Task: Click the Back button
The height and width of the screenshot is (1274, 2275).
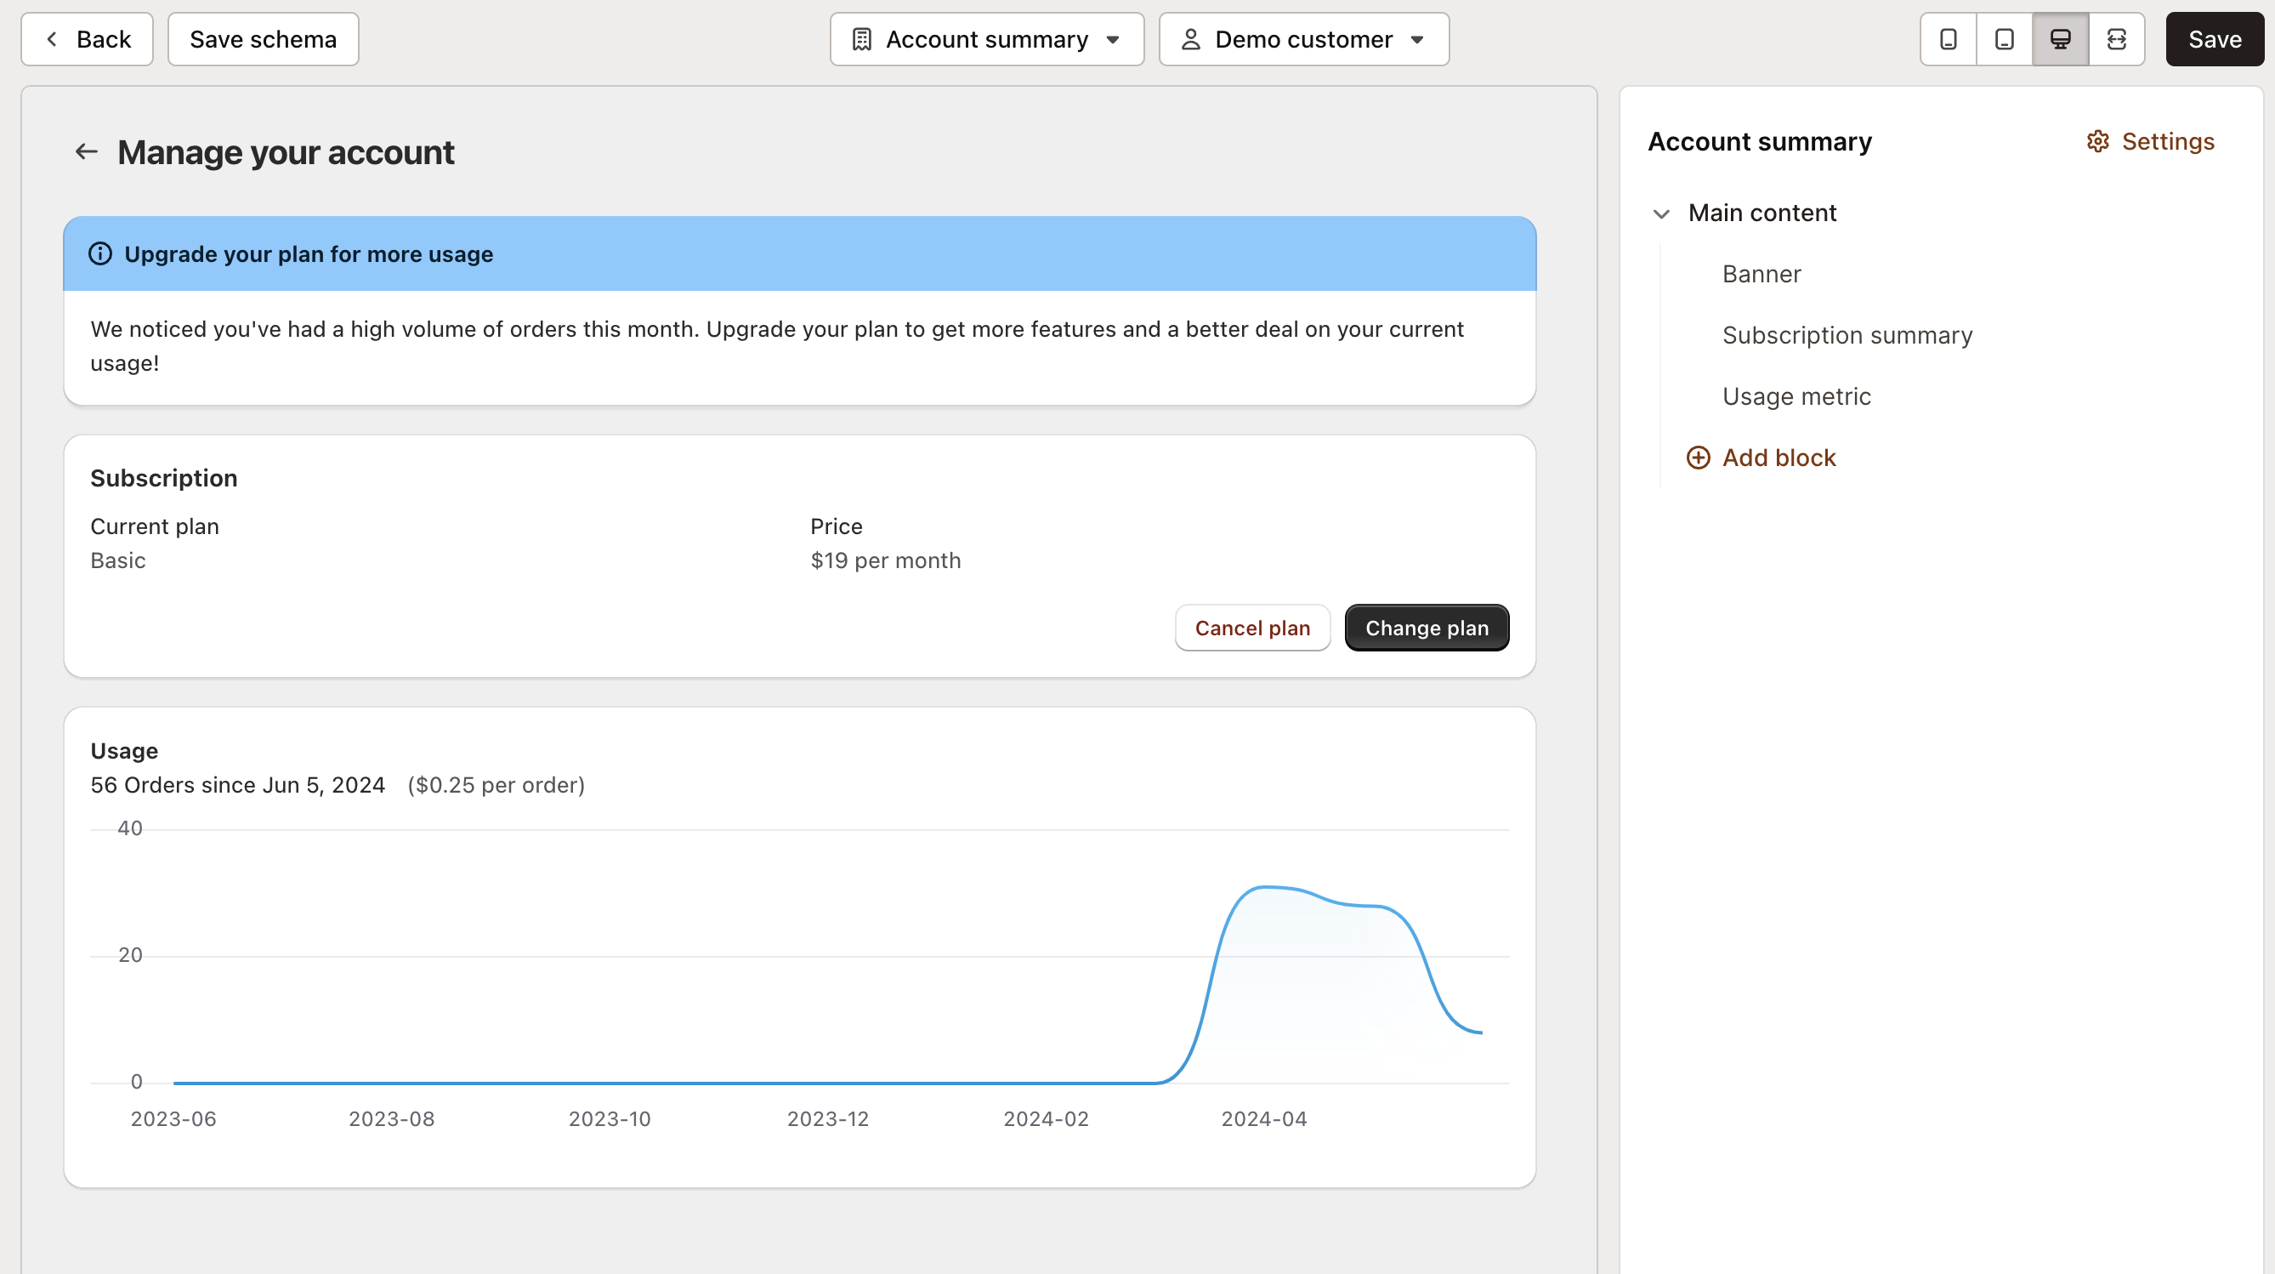Action: [x=87, y=39]
